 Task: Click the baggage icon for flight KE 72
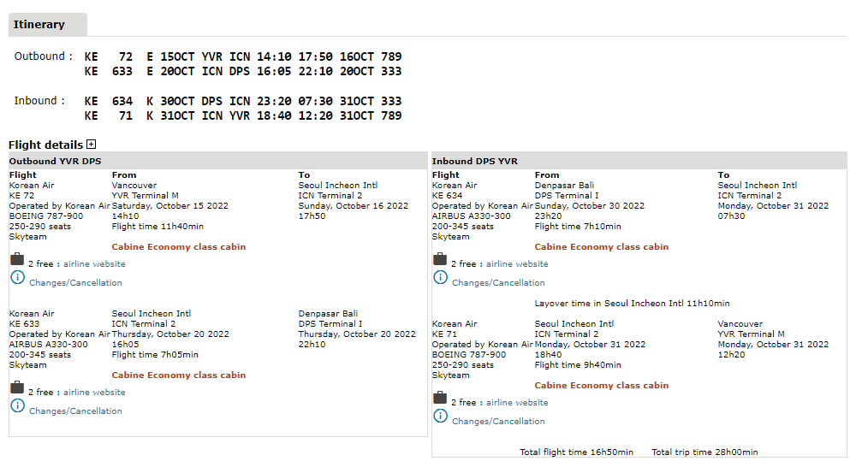click(17, 260)
